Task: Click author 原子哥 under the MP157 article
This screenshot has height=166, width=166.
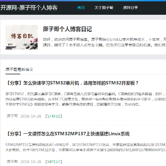Action: (12, 162)
